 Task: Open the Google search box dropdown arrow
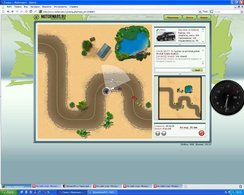click(242, 12)
